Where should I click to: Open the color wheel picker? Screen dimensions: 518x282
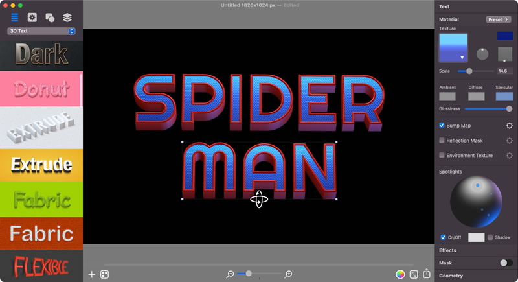[x=400, y=274]
